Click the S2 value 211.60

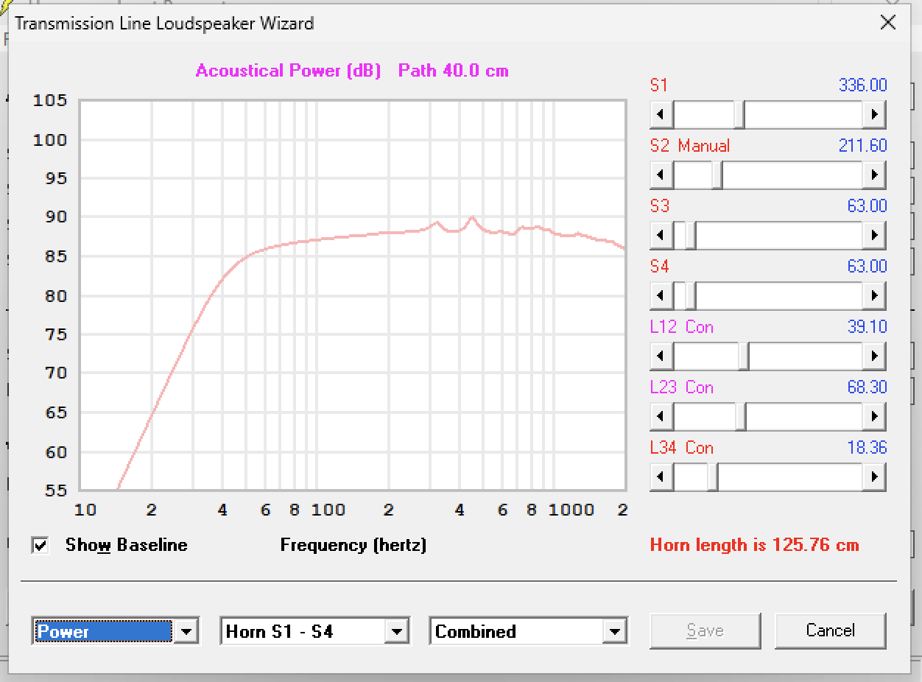point(863,146)
